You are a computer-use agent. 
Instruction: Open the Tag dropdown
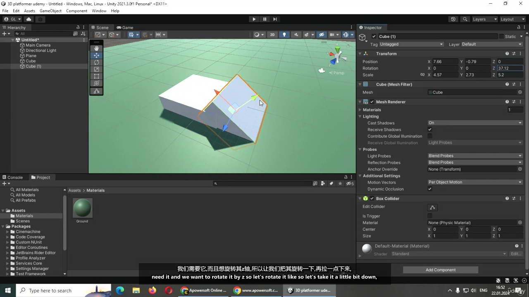pos(411,44)
